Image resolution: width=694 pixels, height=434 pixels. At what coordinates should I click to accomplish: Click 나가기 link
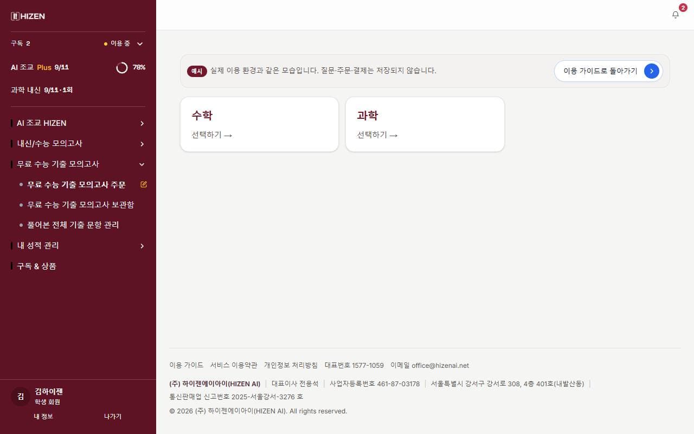click(113, 417)
